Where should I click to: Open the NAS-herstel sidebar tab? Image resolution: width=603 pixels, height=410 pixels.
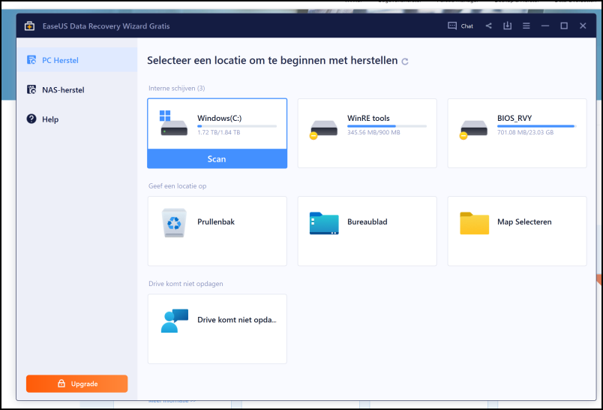click(x=77, y=89)
